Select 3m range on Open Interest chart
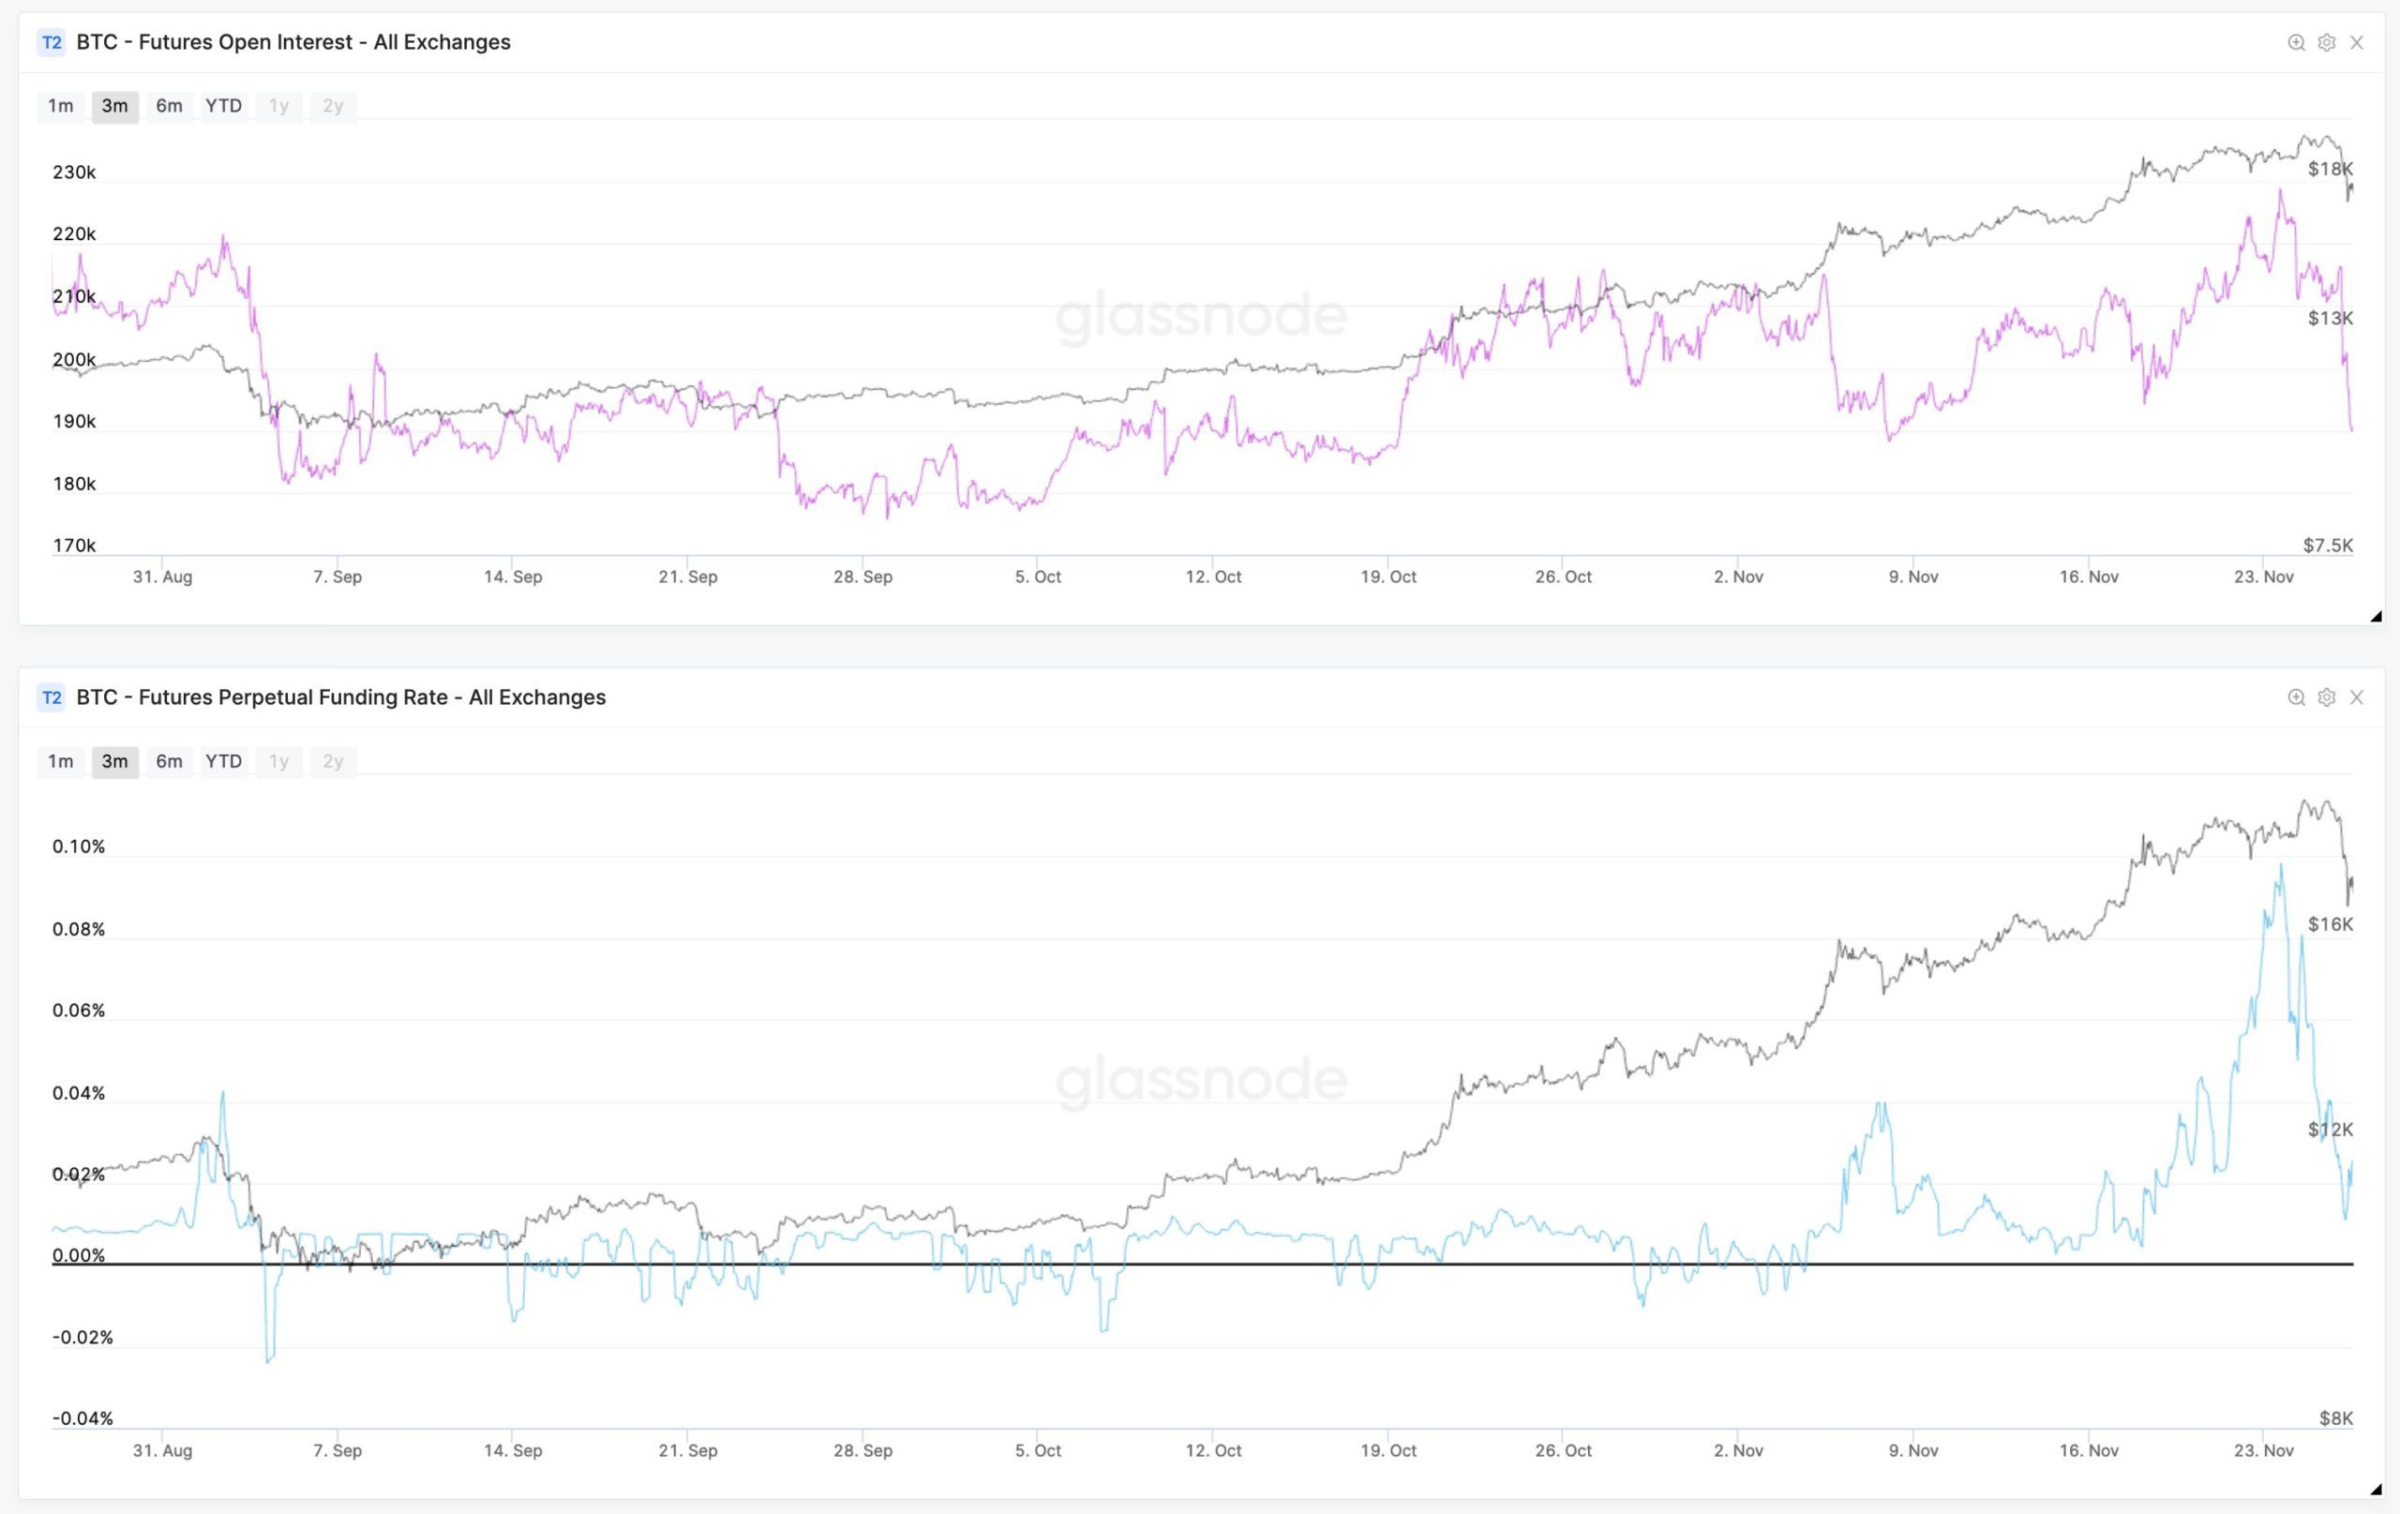Viewport: 2400px width, 1514px height. (x=114, y=106)
